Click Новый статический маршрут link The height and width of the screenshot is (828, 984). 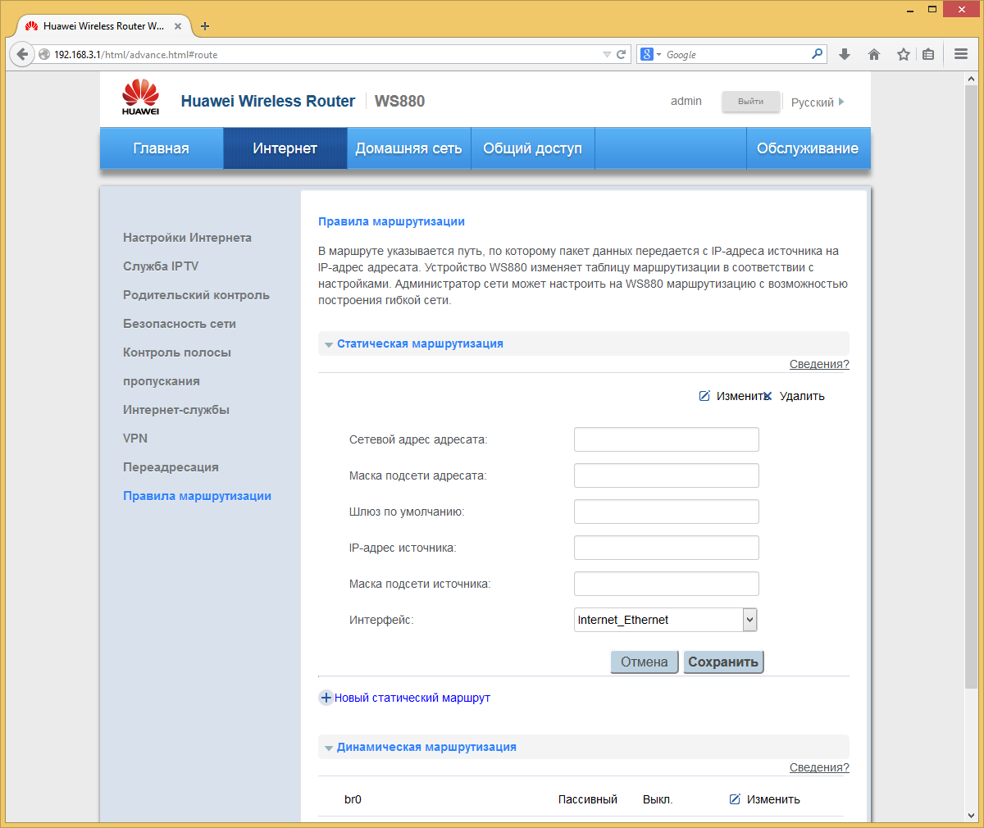412,698
